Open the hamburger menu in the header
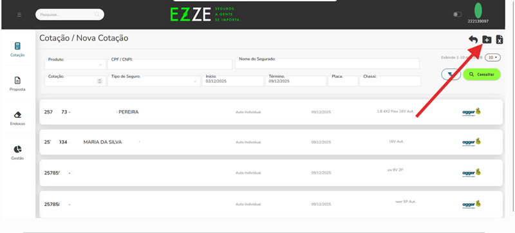Viewport: 515px width, 233px height. pos(19,15)
